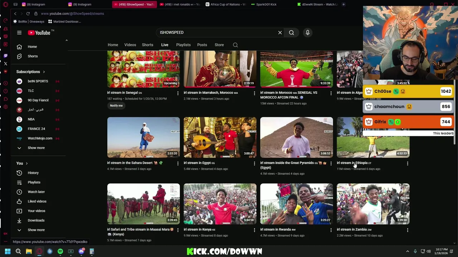
Task: Open File Explorer from the taskbar
Action: (x=29, y=251)
